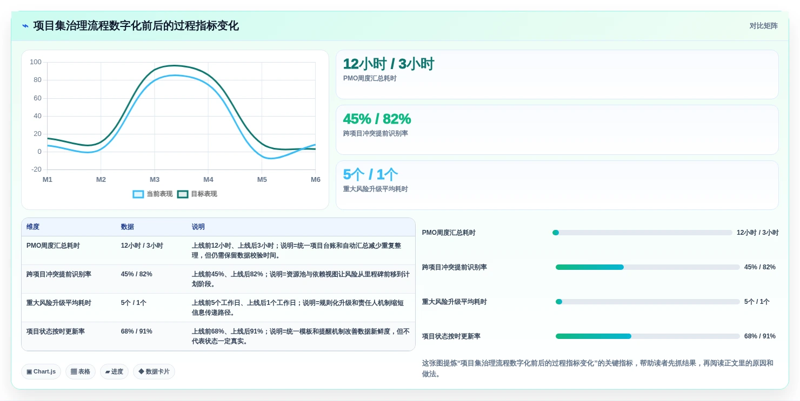The height and width of the screenshot is (401, 800).
Task: Click table data value 45% / 82%
Action: coord(137,274)
